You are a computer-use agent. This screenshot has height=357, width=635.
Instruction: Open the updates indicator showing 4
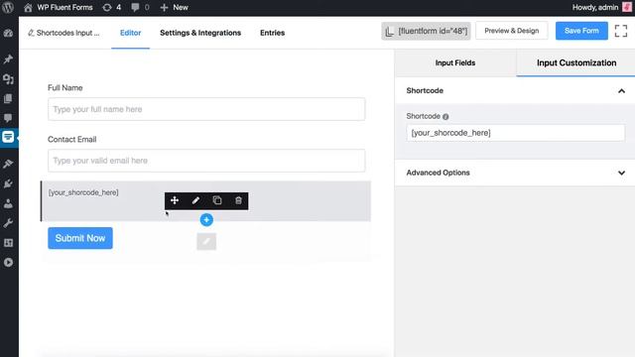[x=112, y=7]
